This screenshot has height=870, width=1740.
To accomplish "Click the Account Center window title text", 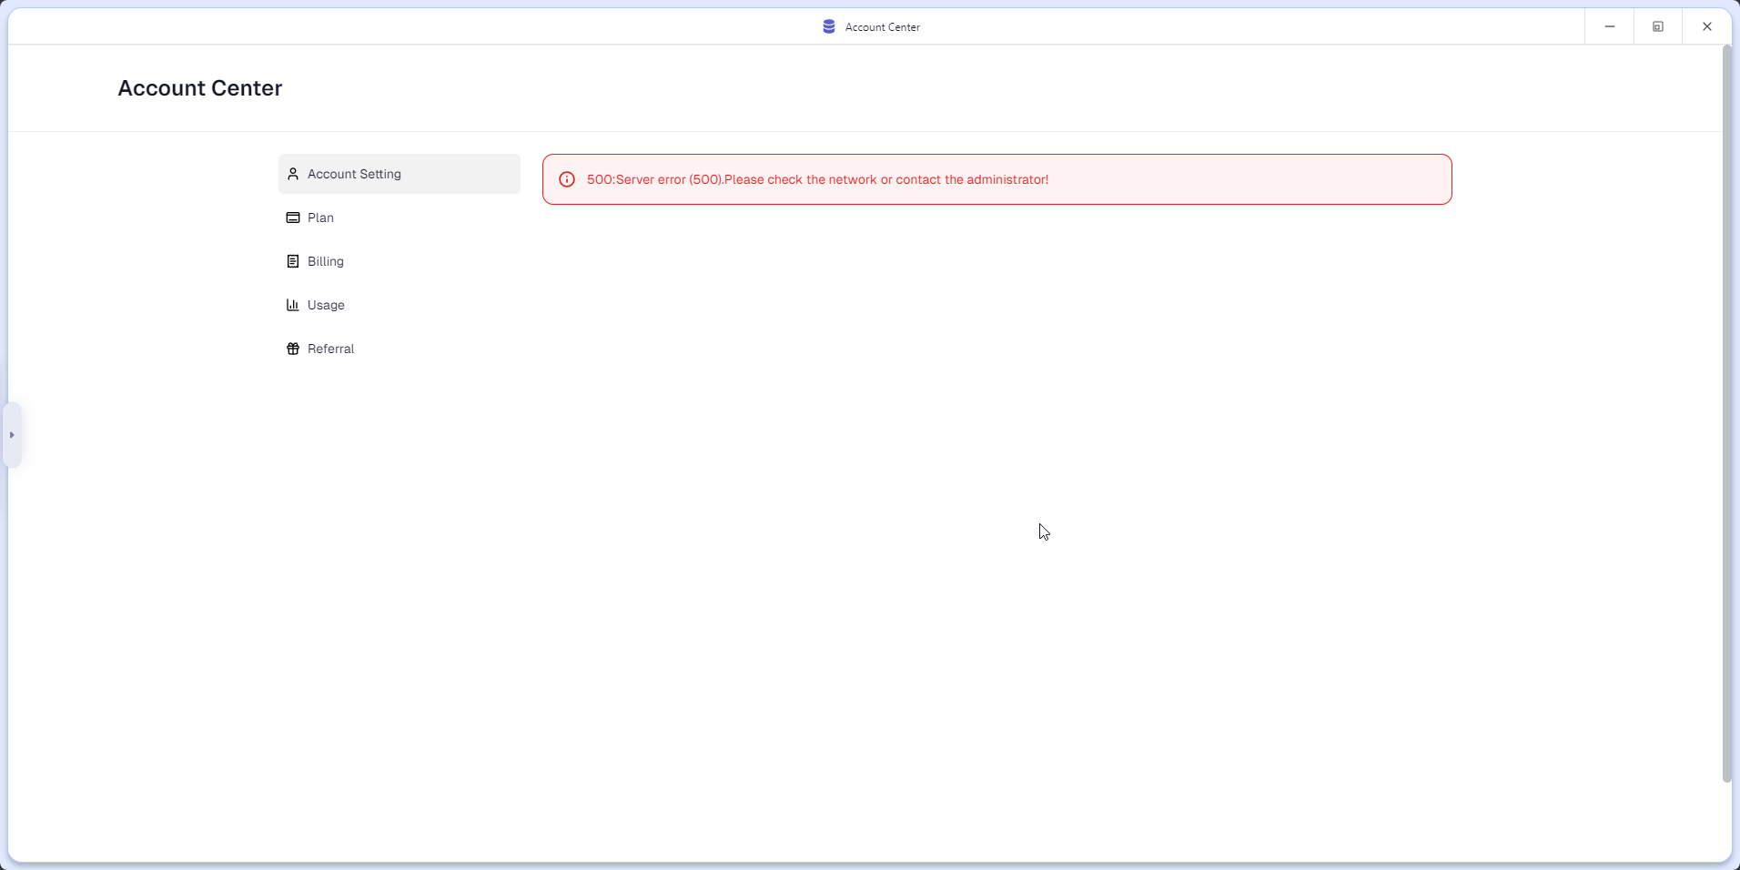I will 882,27.
